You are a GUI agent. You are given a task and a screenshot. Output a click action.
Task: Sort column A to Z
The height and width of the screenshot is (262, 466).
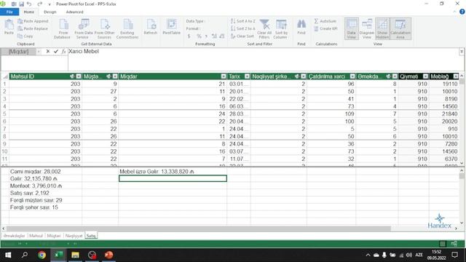[x=242, y=21]
